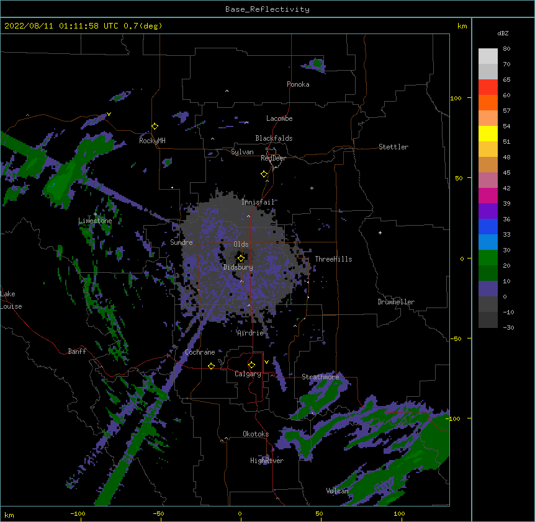Pick the blue 36-33 dBZ legend swatch

pos(488,226)
